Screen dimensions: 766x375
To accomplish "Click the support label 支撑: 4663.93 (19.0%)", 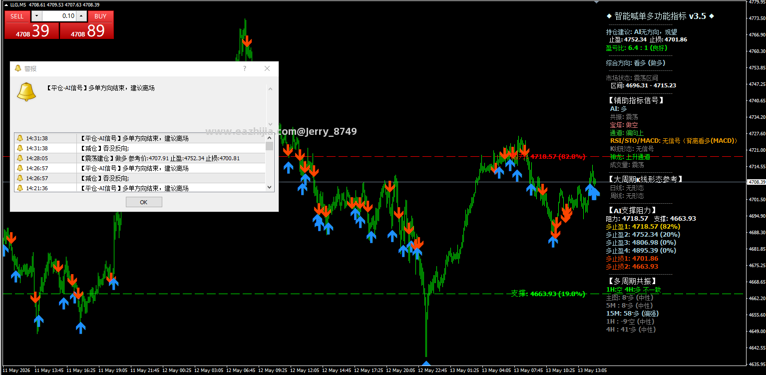I will [548, 294].
